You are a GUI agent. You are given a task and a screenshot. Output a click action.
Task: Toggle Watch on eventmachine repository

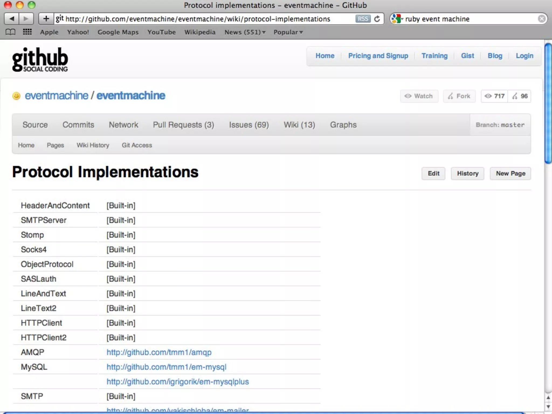coord(419,96)
